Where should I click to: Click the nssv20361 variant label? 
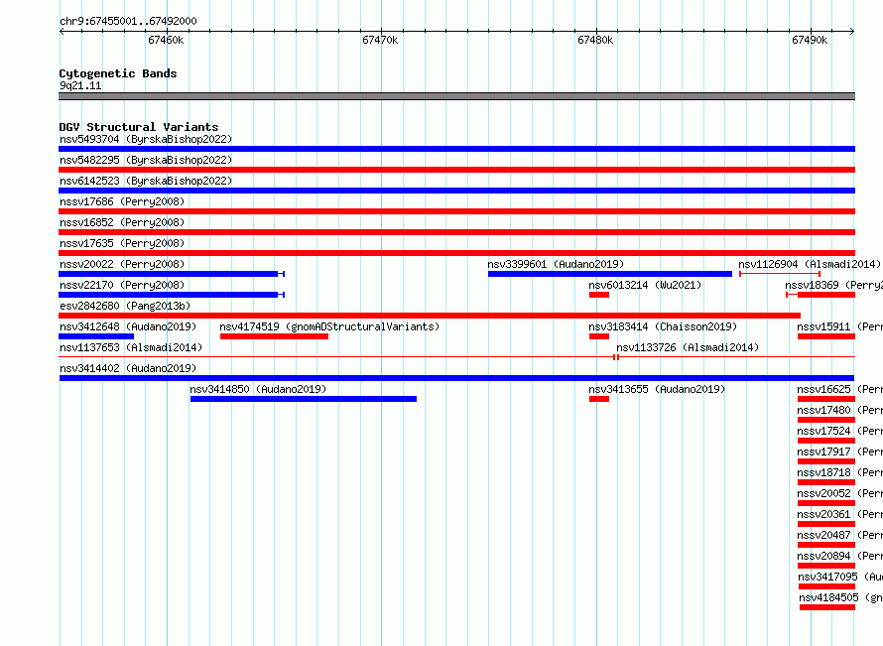pos(839,514)
